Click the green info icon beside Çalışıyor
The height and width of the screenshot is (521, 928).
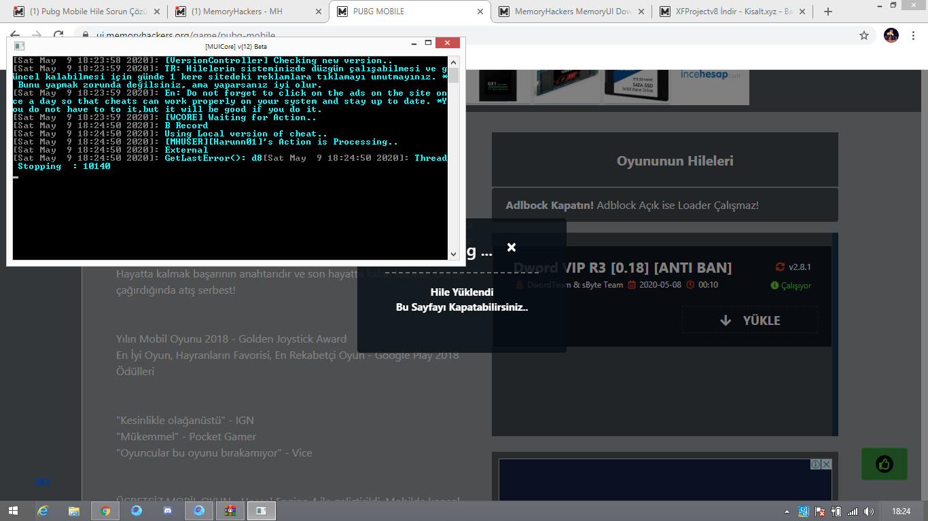774,286
